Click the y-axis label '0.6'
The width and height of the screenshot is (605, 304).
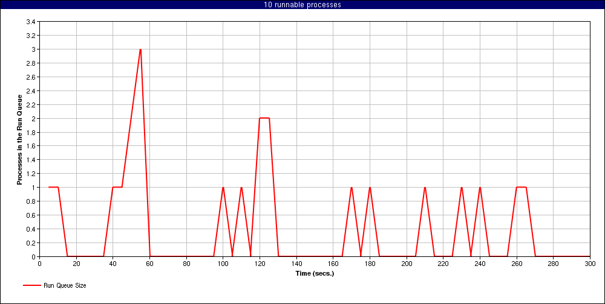[31, 215]
